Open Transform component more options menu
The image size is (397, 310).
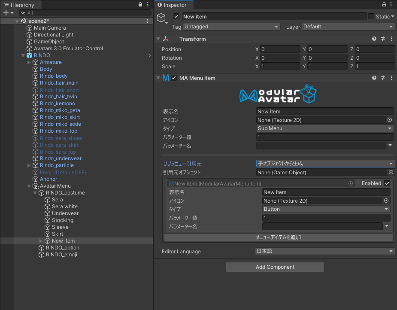[x=391, y=39]
